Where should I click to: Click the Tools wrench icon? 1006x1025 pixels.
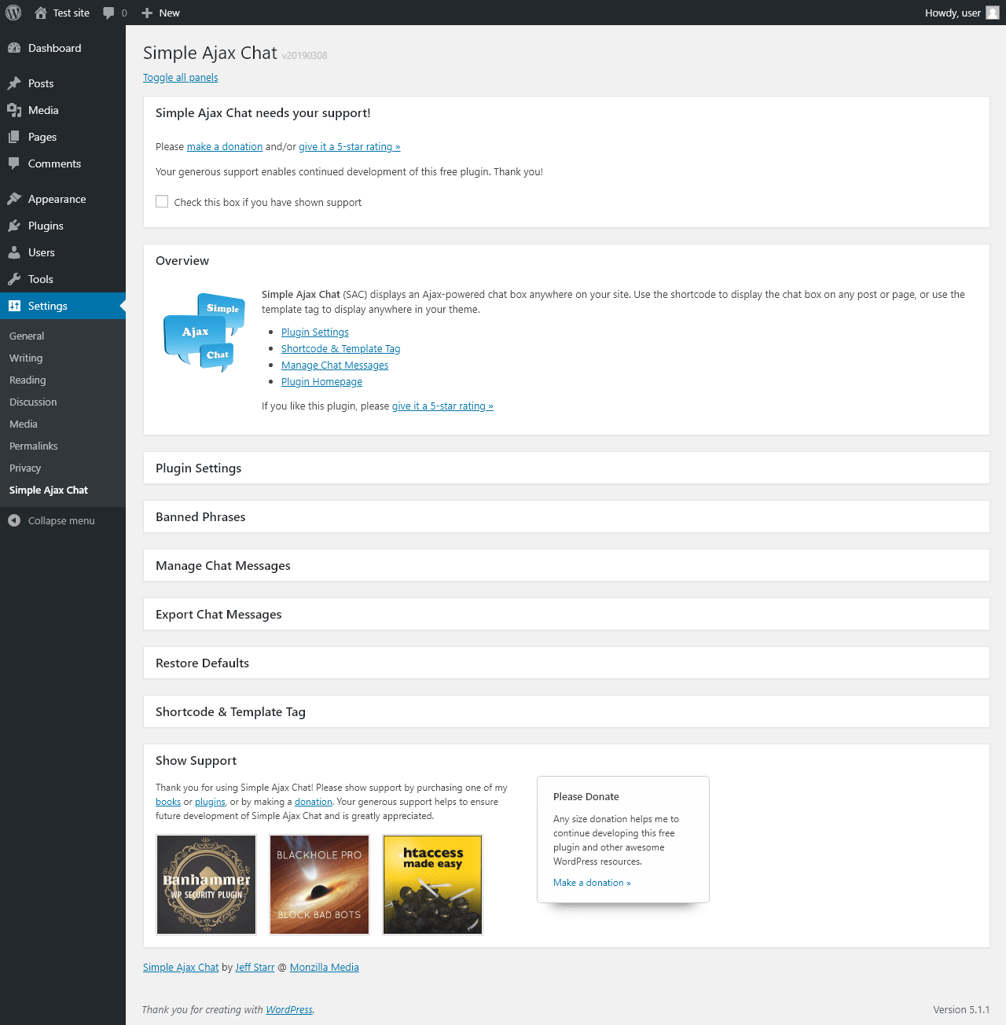pyautogui.click(x=14, y=279)
